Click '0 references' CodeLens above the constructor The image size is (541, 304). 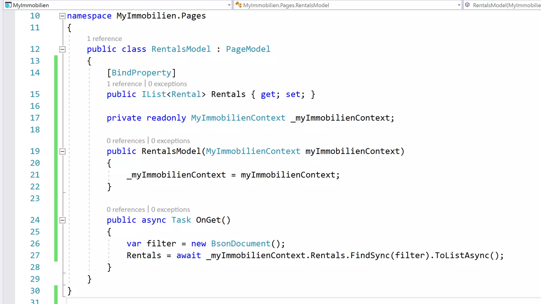pos(126,141)
